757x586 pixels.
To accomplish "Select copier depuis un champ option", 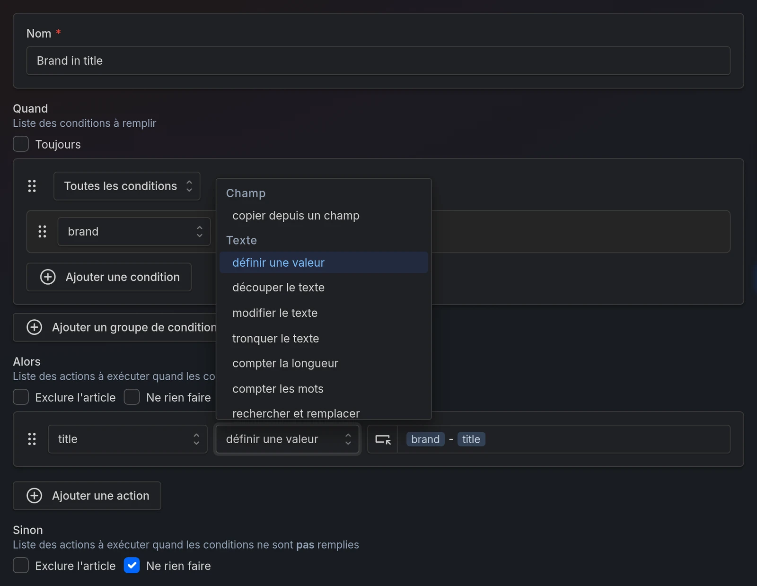I will 324,216.
